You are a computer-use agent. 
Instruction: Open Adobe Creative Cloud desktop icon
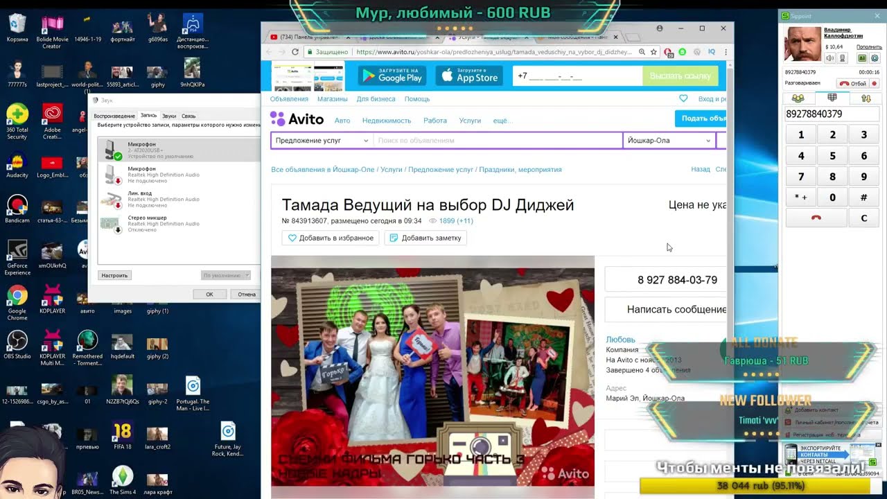point(52,121)
